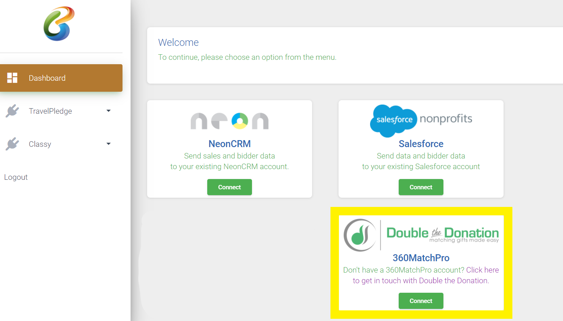Image resolution: width=563 pixels, height=321 pixels.
Task: Follow the 'Click here' Double the Donation link
Action: 482,270
